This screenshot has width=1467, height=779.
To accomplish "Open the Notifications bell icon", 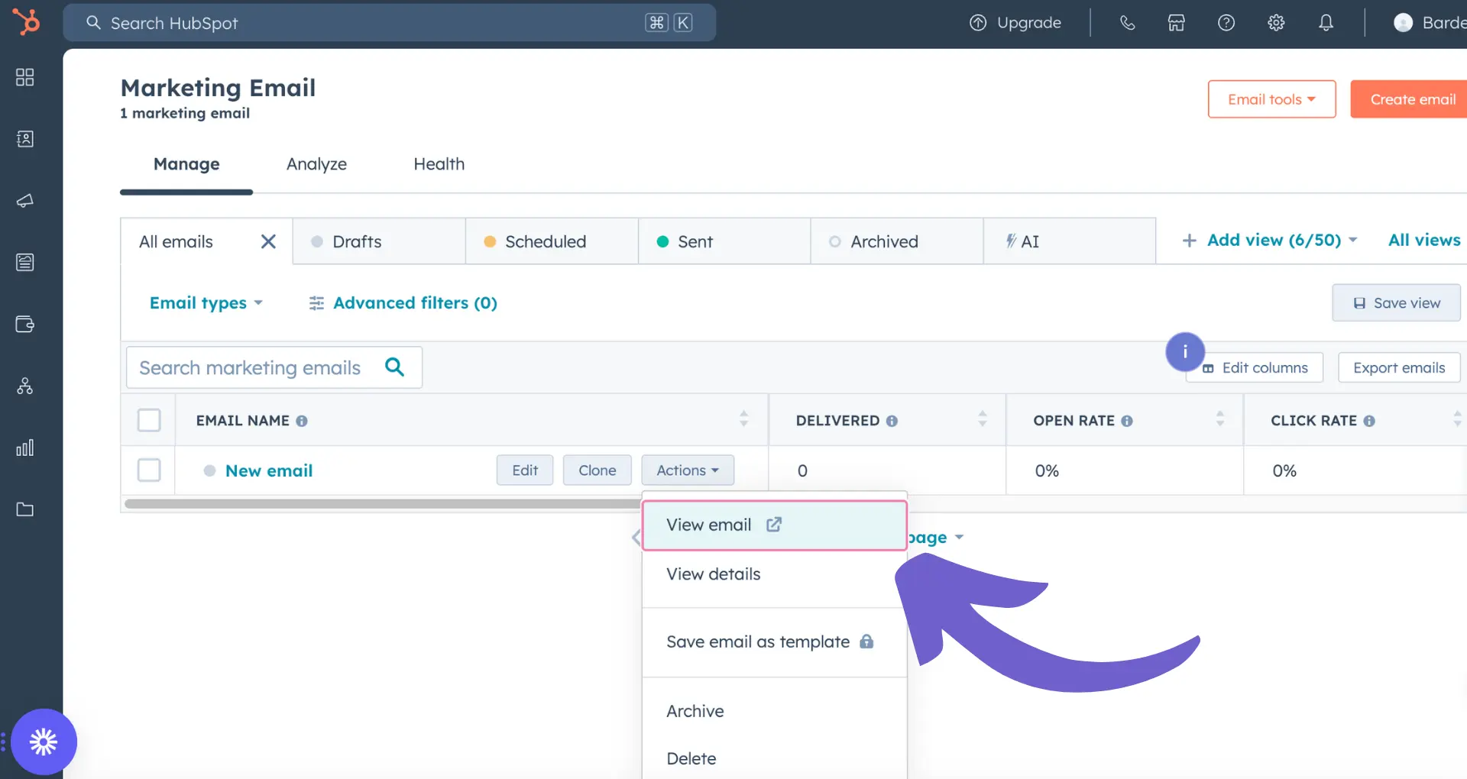I will coord(1326,23).
